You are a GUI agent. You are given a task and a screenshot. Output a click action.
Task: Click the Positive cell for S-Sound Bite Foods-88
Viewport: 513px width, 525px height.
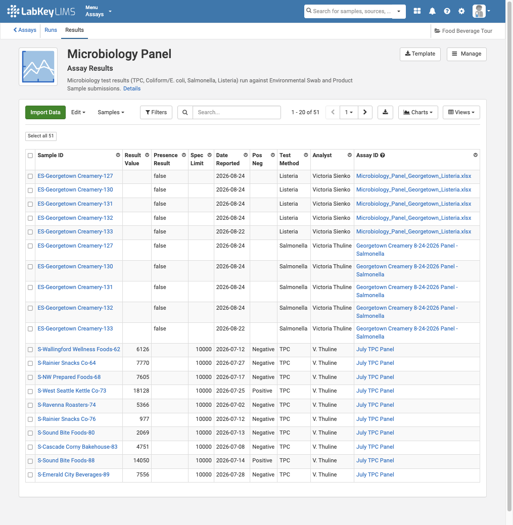pos(262,461)
